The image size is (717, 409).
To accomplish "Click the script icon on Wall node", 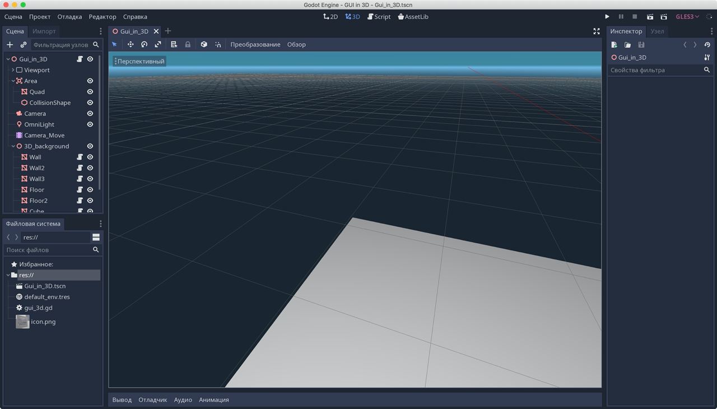I will 80,157.
